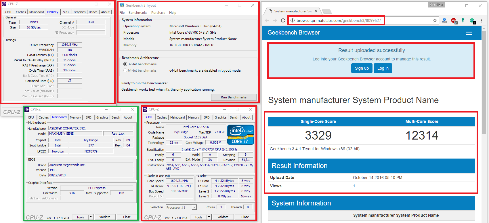This screenshot has width=489, height=223.
Task: Click Geekbench Browser header link
Action: (x=293, y=33)
